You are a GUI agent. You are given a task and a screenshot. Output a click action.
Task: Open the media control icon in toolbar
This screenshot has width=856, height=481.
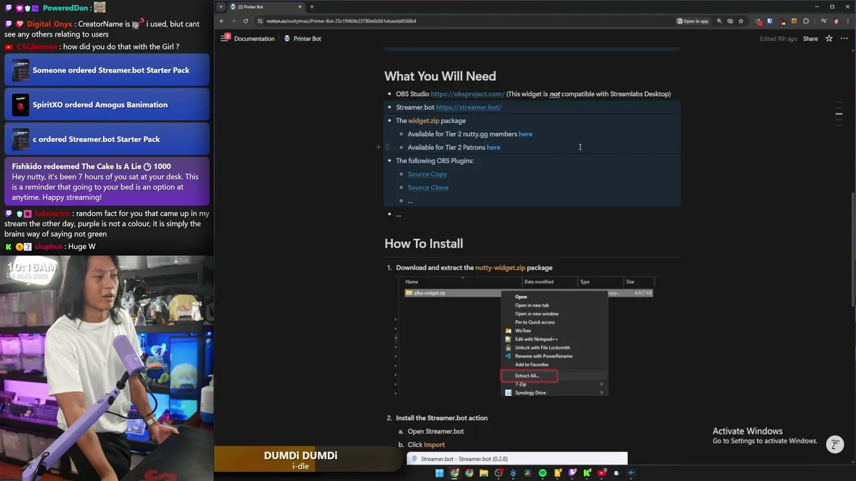coord(824,21)
